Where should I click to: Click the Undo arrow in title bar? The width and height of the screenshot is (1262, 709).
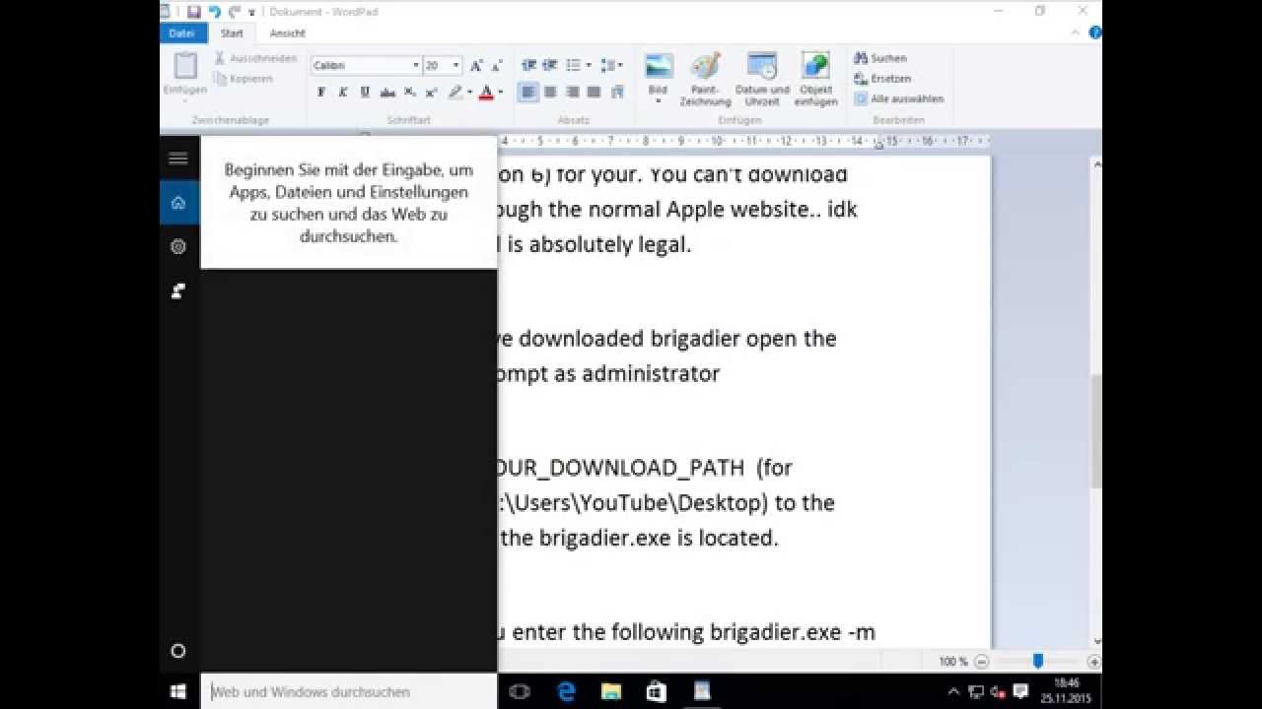point(215,12)
